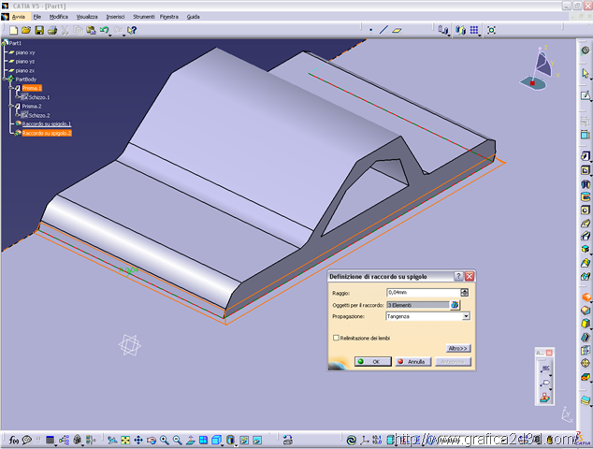
Task: Click the Raggio spinner arrows
Action: pos(465,293)
